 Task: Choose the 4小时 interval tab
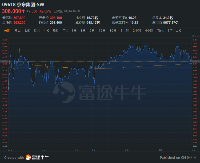click(149, 31)
